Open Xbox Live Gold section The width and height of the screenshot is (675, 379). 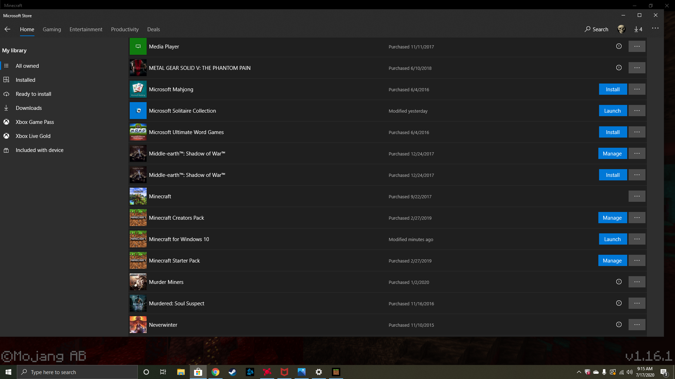tap(63, 136)
